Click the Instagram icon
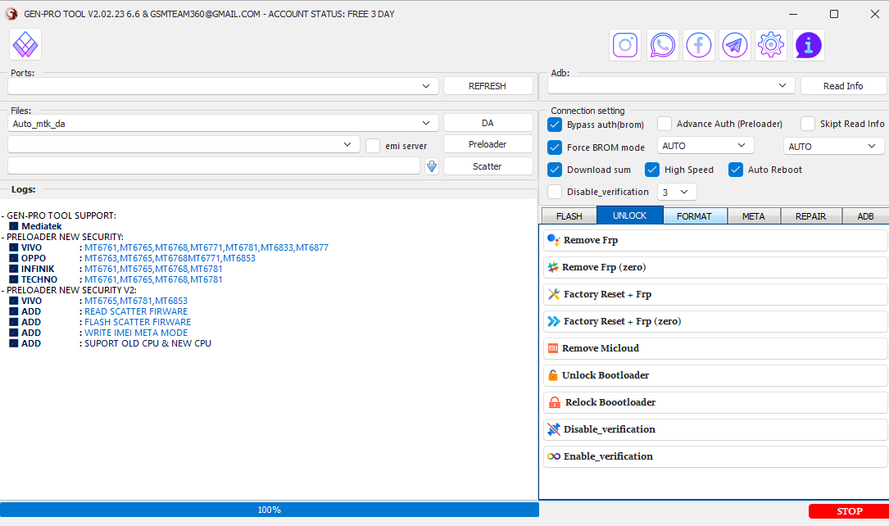Image resolution: width=889 pixels, height=526 pixels. tap(625, 45)
